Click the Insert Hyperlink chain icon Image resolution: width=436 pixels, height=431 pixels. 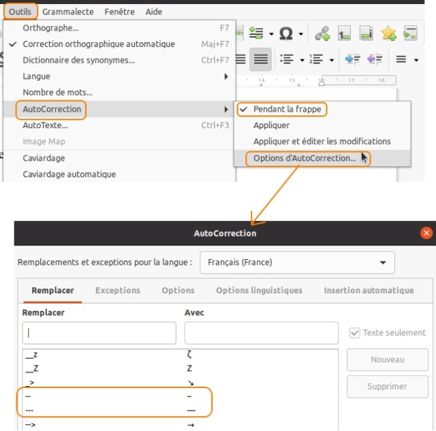pyautogui.click(x=322, y=33)
